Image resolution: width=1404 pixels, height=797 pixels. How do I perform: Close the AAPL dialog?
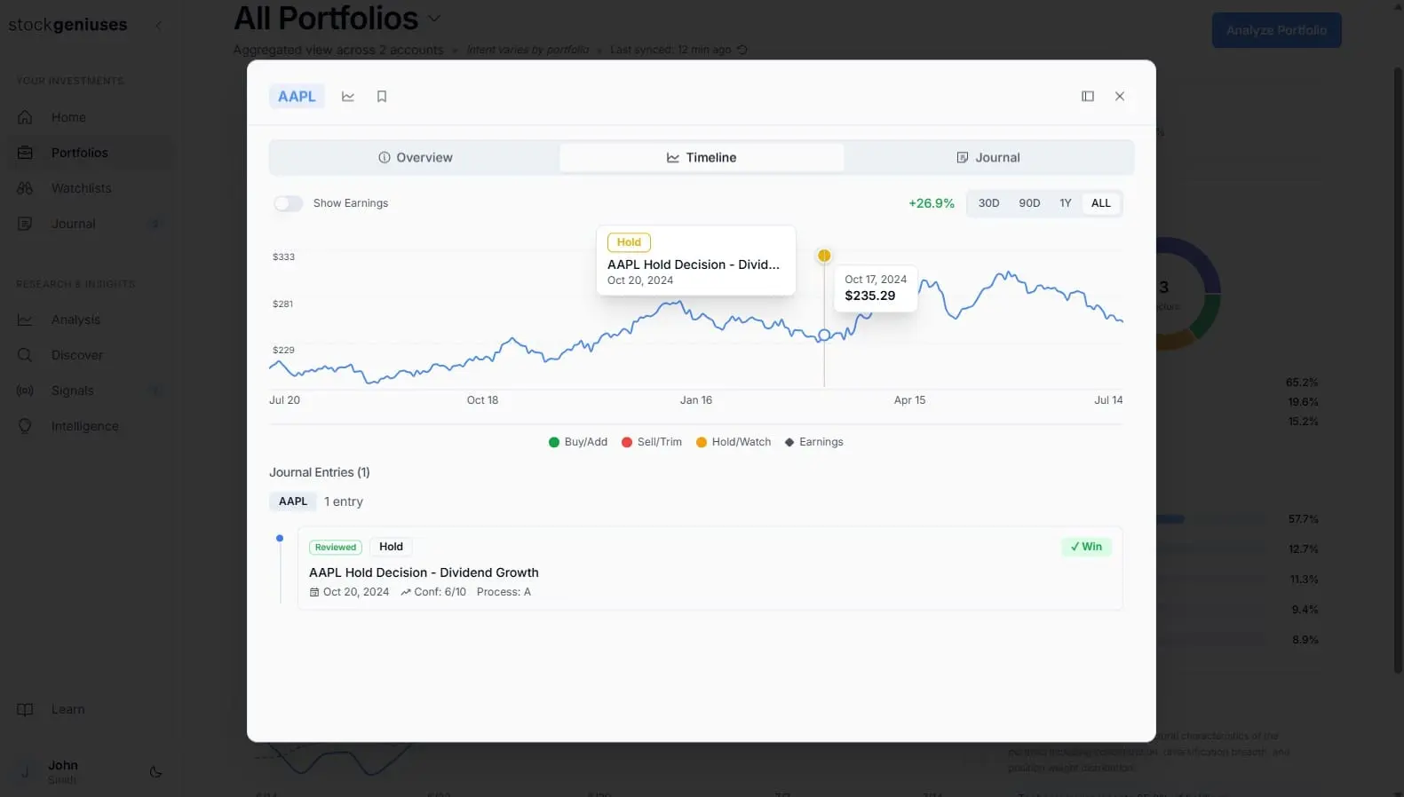click(x=1120, y=96)
